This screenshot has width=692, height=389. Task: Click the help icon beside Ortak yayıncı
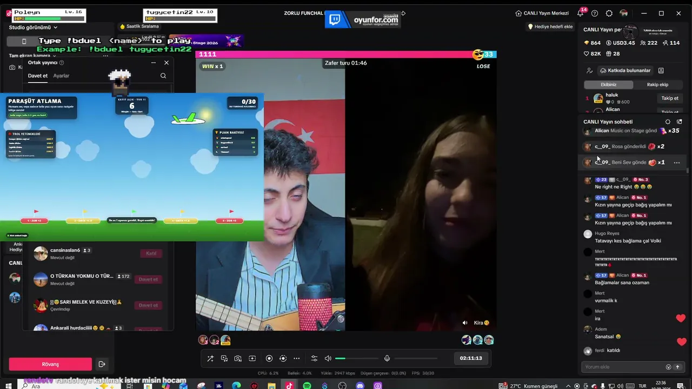coord(62,63)
